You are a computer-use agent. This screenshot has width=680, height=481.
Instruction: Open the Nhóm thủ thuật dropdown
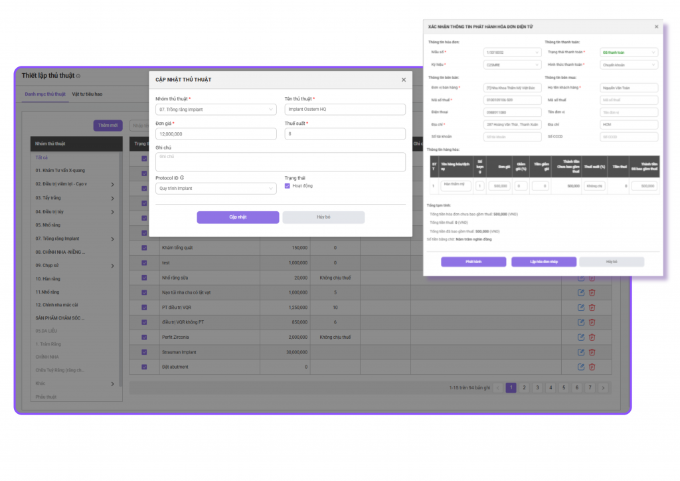(216, 110)
